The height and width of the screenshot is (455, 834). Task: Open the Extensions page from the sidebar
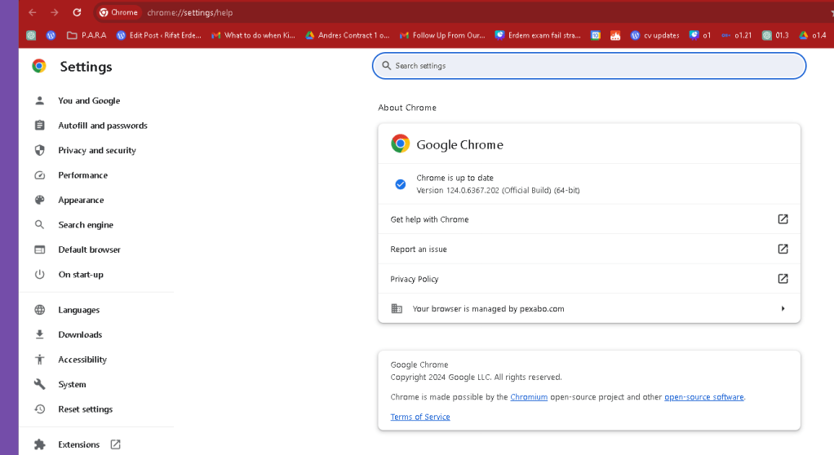tap(78, 444)
